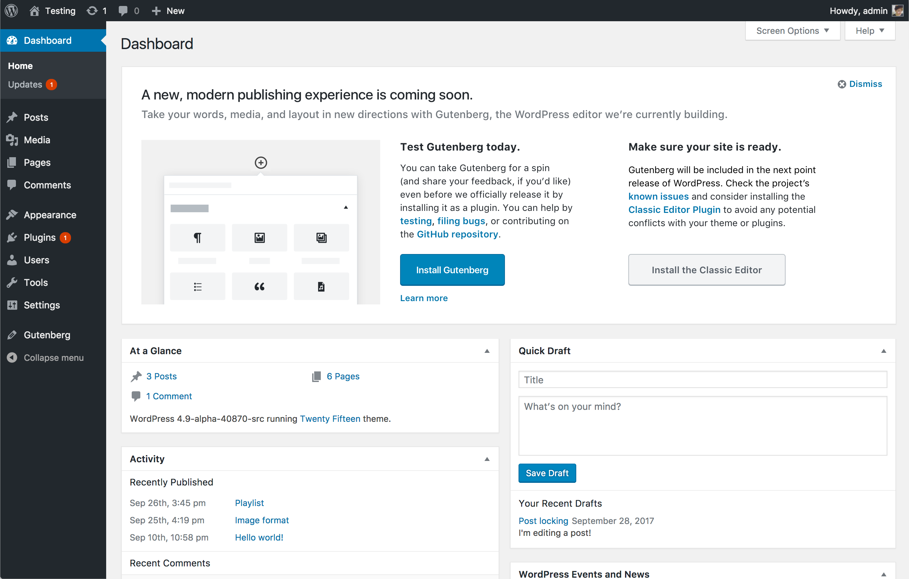The height and width of the screenshot is (579, 909).
Task: Click the Plugins plug icon in sidebar
Action: point(12,237)
